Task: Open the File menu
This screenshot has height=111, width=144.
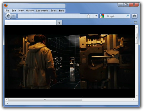Action: tap(7, 11)
